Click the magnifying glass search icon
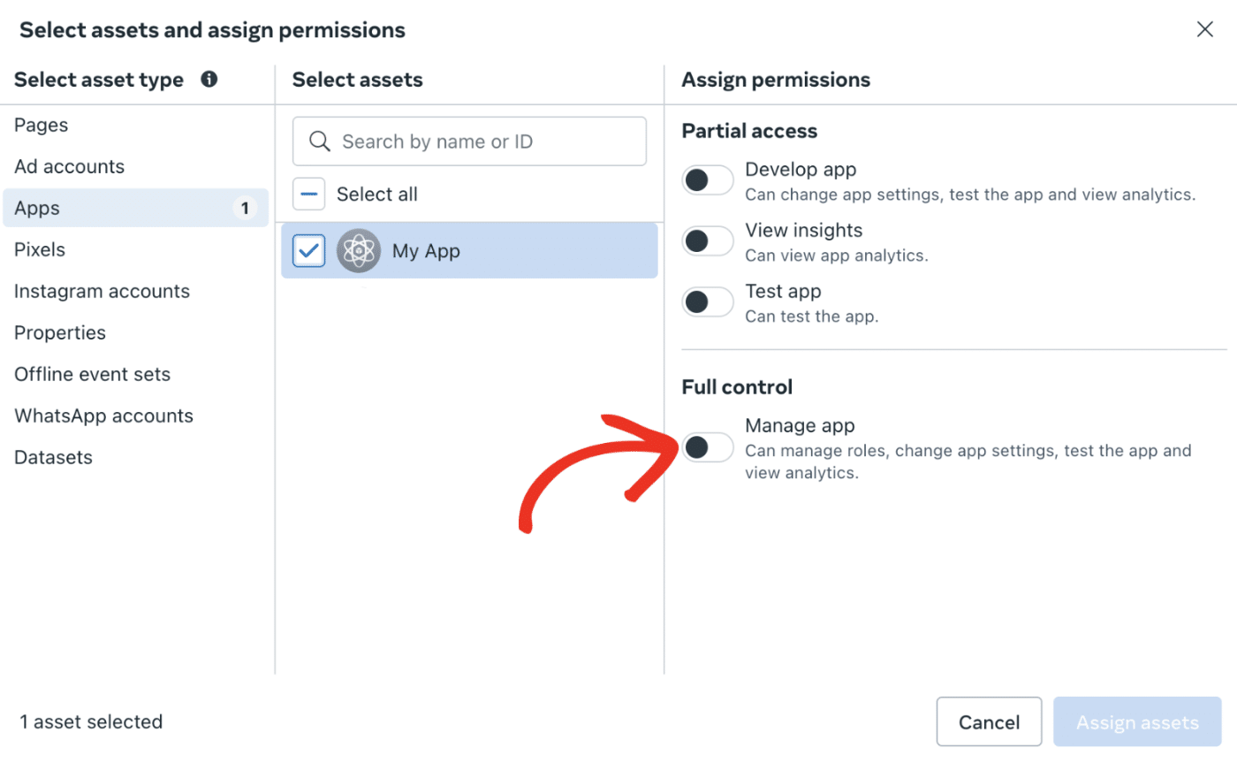Viewport: 1237px width, 763px height. (x=320, y=141)
